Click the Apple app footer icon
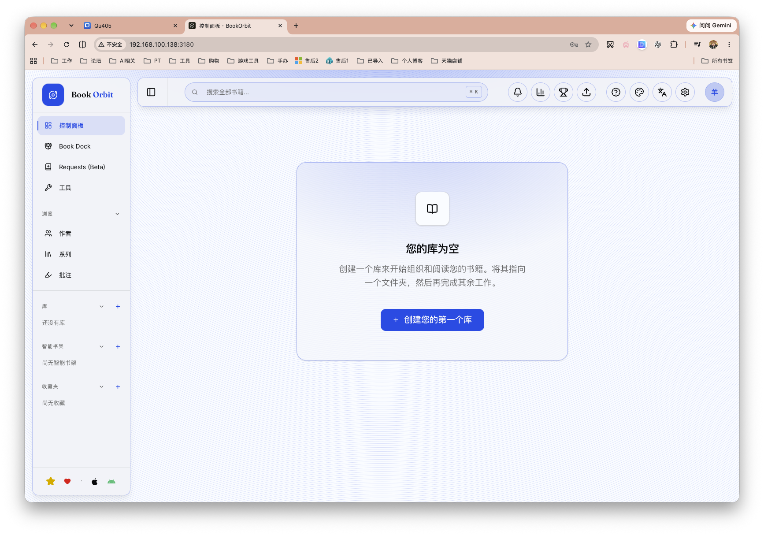Viewport: 764px width, 535px height. coord(94,481)
